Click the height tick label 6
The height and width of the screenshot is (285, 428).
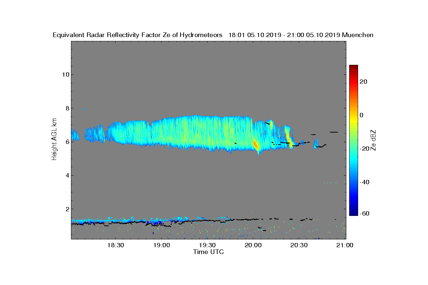(x=67, y=141)
